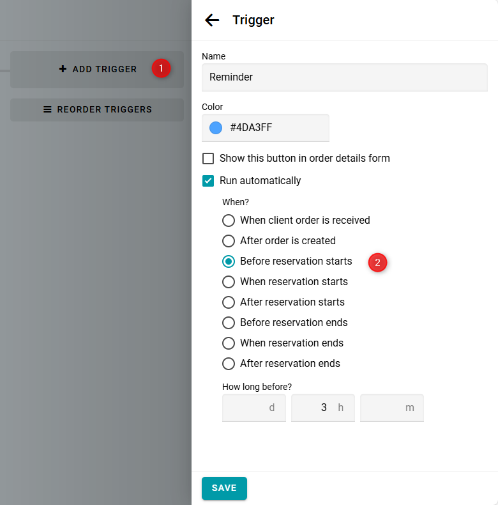
Task: Enable 'Show this button in order details form'
Action: (208, 159)
